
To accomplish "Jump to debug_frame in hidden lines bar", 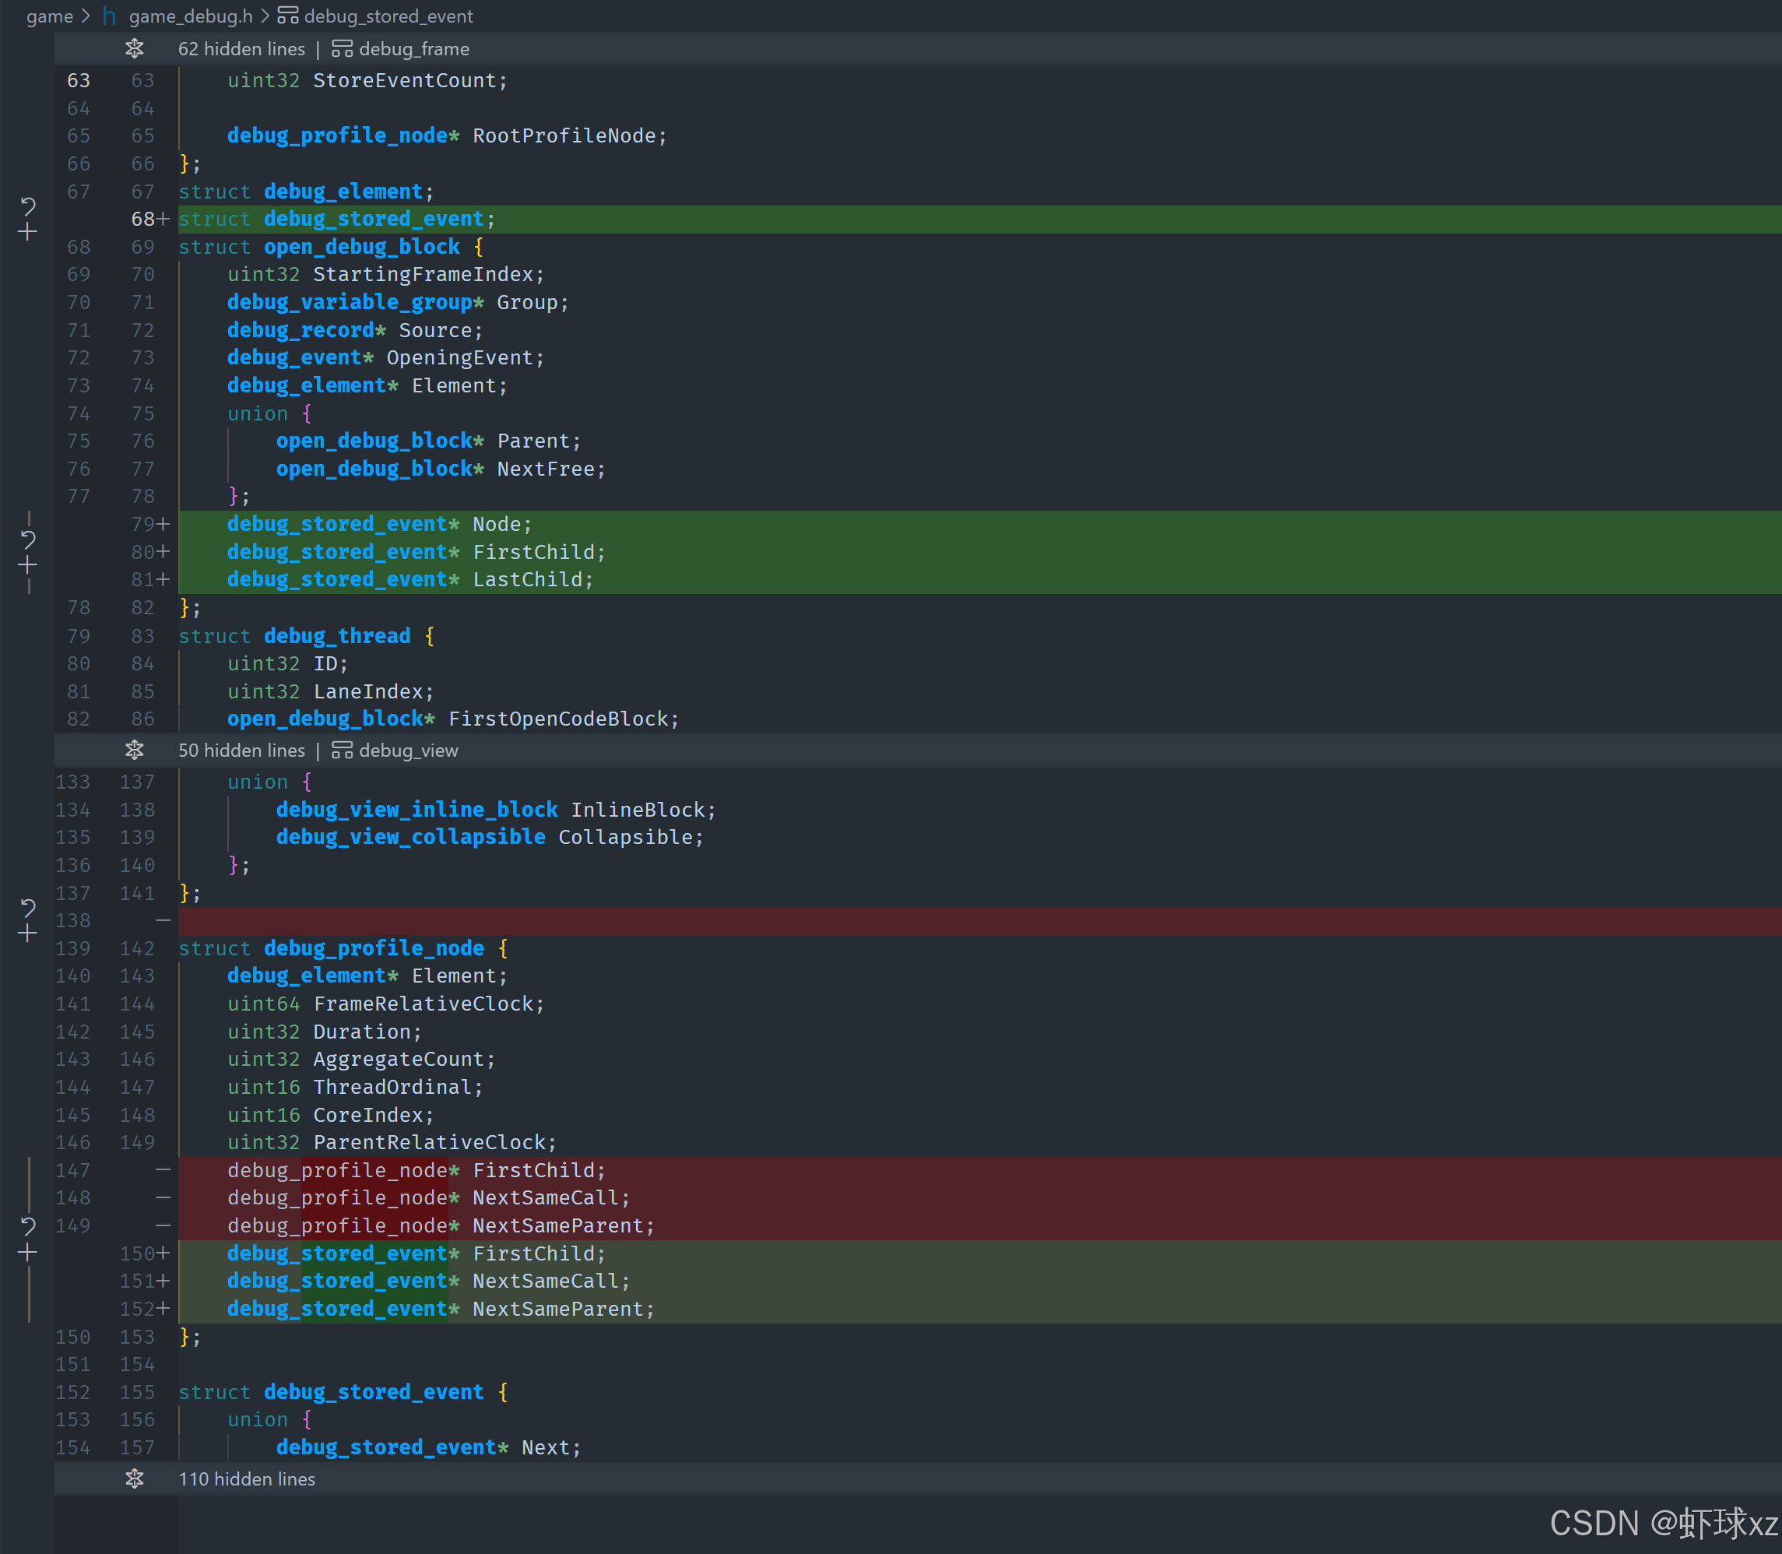I will coord(413,48).
